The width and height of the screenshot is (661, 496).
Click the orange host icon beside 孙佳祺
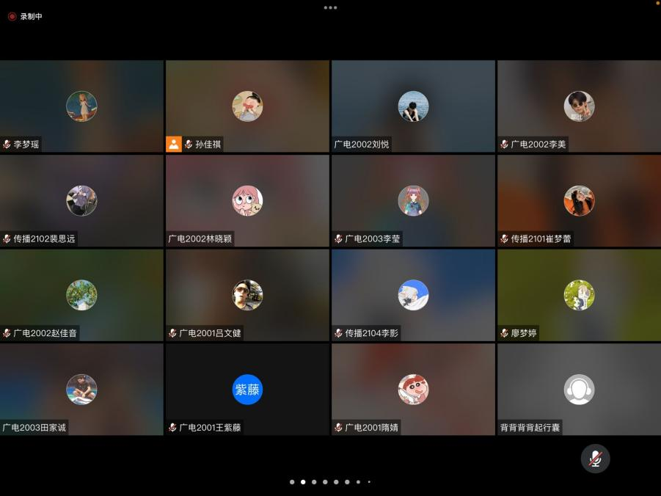(x=174, y=145)
